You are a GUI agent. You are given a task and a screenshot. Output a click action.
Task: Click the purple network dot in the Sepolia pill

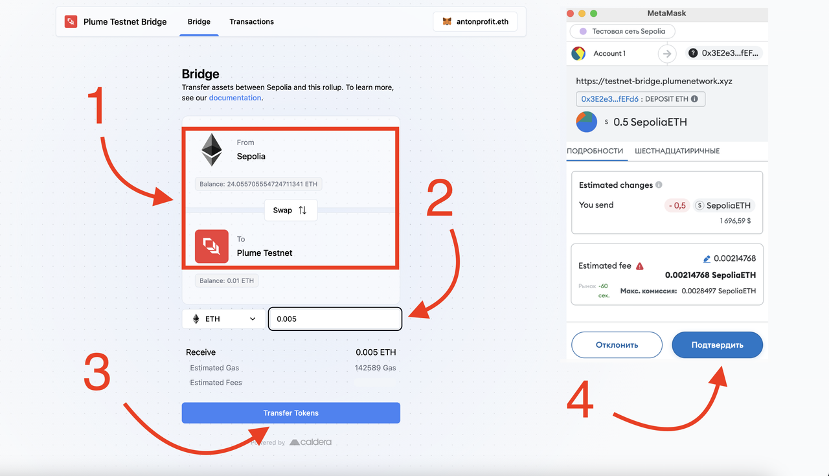click(583, 31)
